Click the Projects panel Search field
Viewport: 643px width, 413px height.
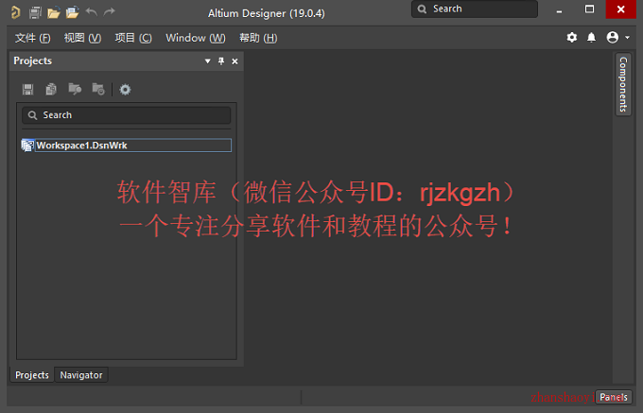(x=127, y=115)
